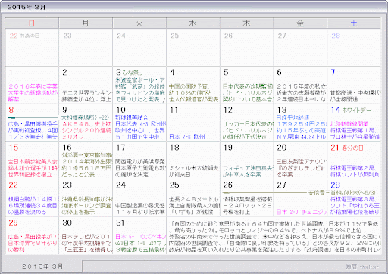Select the March 14 ホワイトデー cell

(x=354, y=123)
